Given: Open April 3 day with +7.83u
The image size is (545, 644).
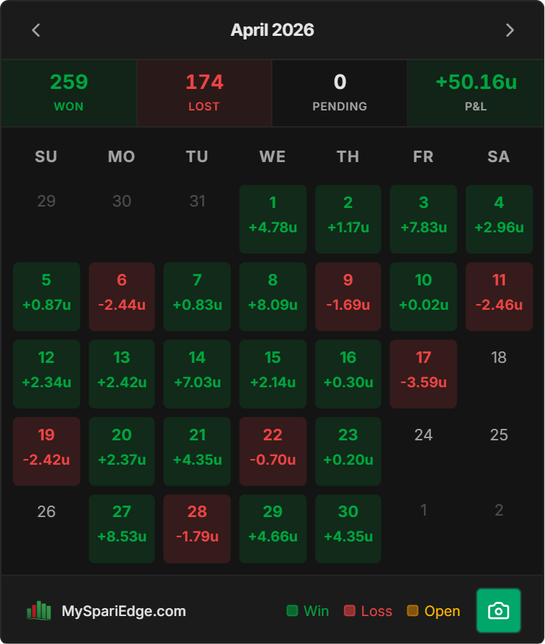Looking at the screenshot, I should click(x=423, y=219).
